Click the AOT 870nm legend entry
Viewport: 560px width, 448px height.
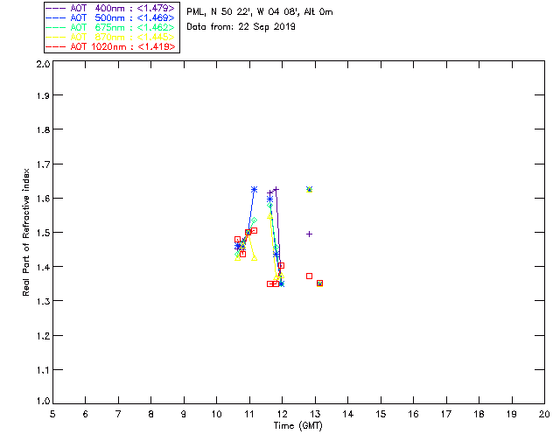click(110, 37)
